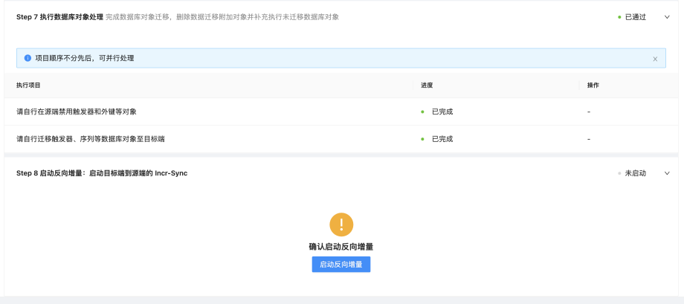684x304 pixels.
Task: Click the 操作 column header
Action: tap(593, 85)
